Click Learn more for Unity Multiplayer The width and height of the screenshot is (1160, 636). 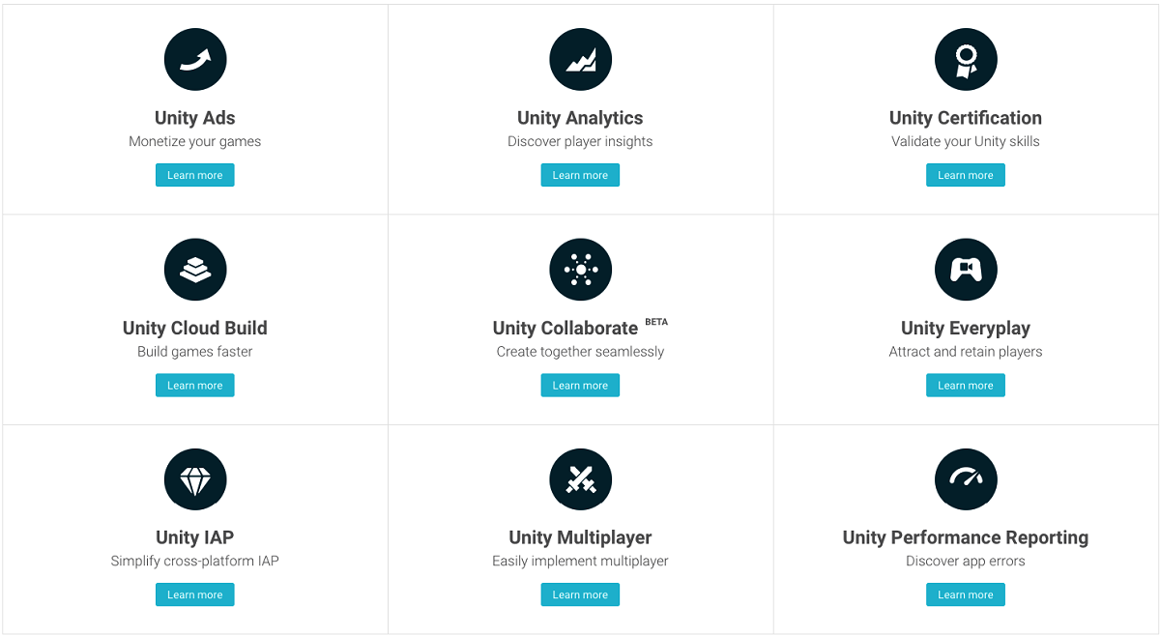[x=580, y=594]
